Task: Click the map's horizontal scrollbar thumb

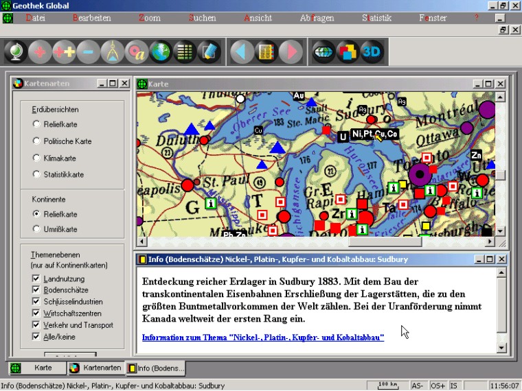Action: [385, 241]
